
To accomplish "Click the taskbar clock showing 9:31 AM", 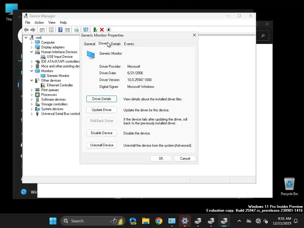I will click(x=282, y=221).
